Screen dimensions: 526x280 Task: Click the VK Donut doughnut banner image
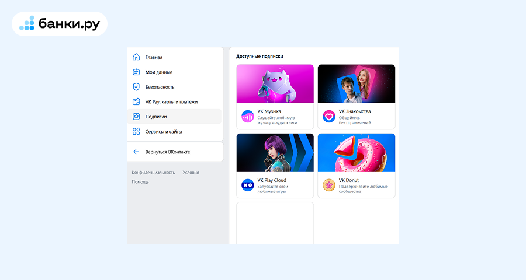point(357,153)
